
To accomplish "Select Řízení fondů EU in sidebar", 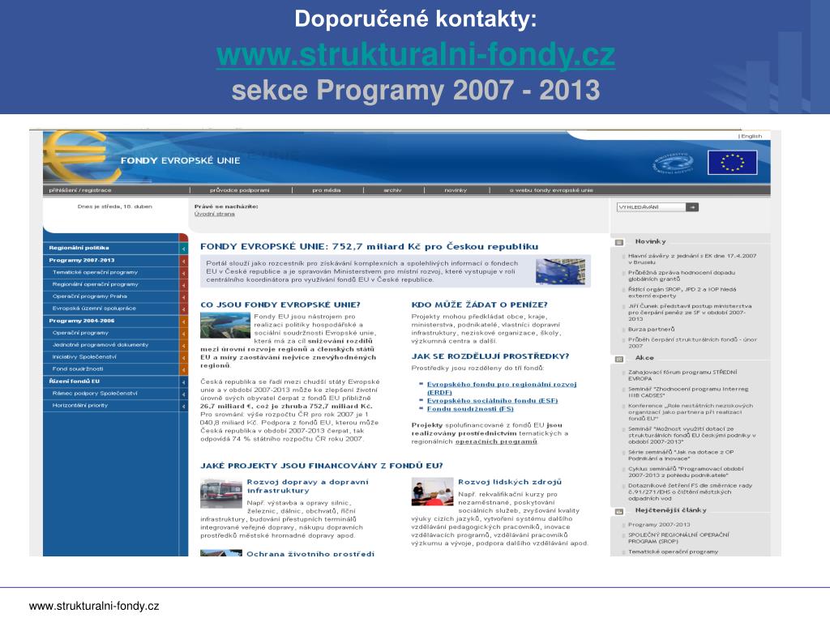I will click(x=74, y=381).
